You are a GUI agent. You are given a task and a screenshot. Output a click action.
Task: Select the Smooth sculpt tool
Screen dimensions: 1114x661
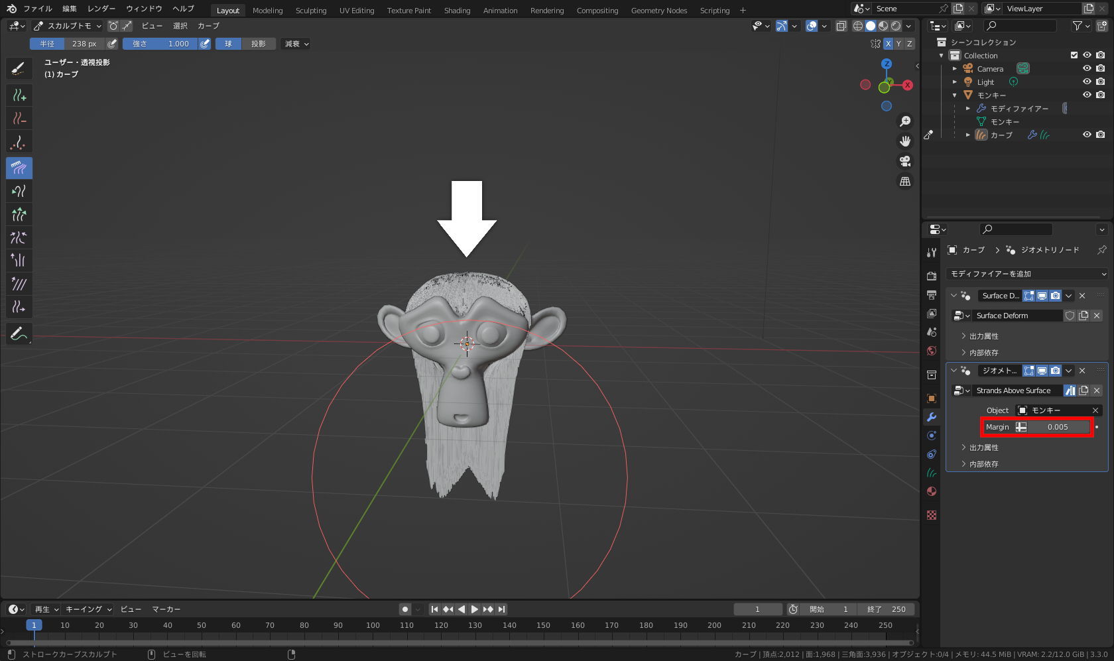(x=19, y=284)
